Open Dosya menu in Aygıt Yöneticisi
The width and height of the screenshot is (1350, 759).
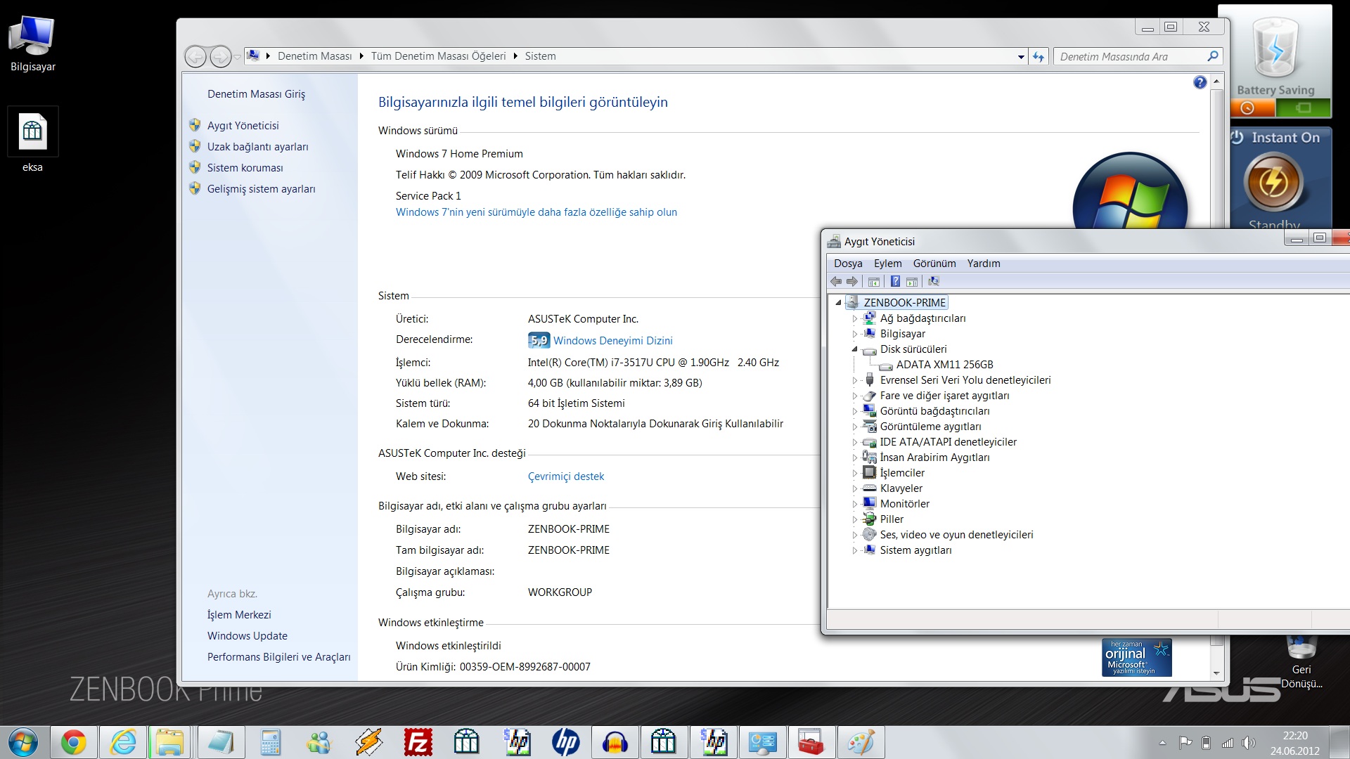point(848,264)
